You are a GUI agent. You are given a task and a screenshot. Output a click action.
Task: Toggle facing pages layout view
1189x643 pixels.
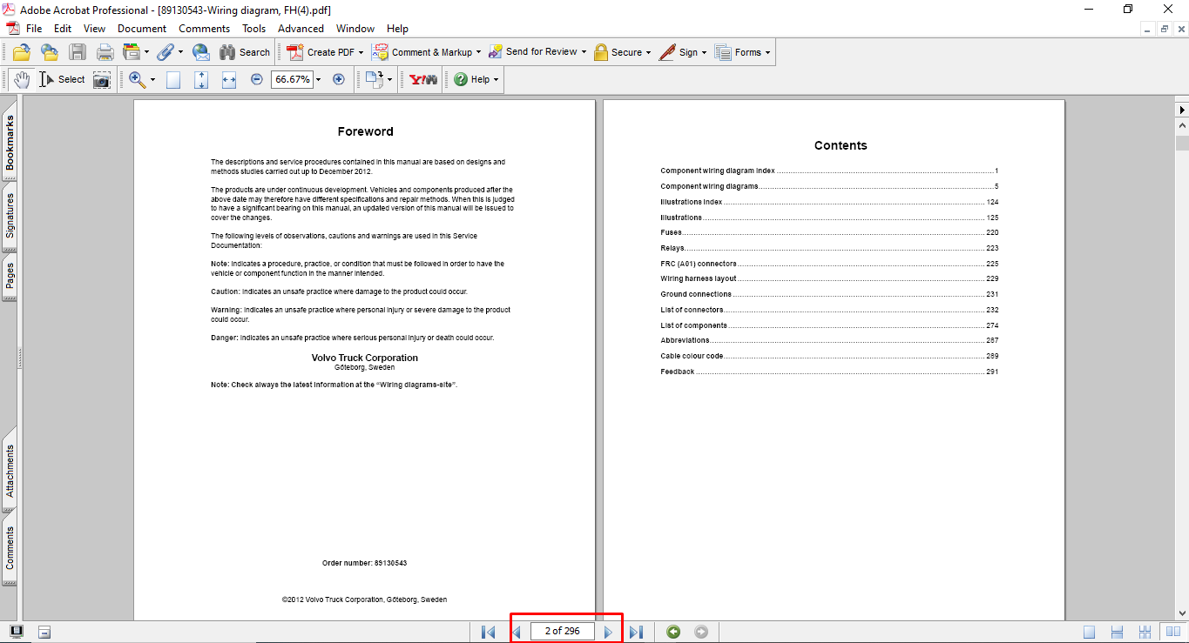[x=1172, y=632]
